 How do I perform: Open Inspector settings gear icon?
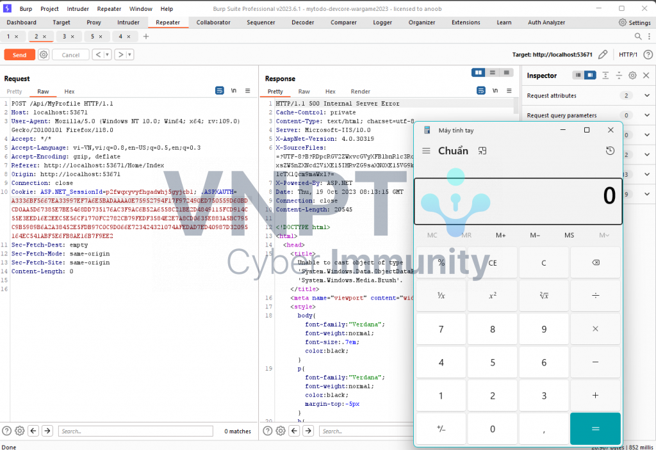click(632, 76)
